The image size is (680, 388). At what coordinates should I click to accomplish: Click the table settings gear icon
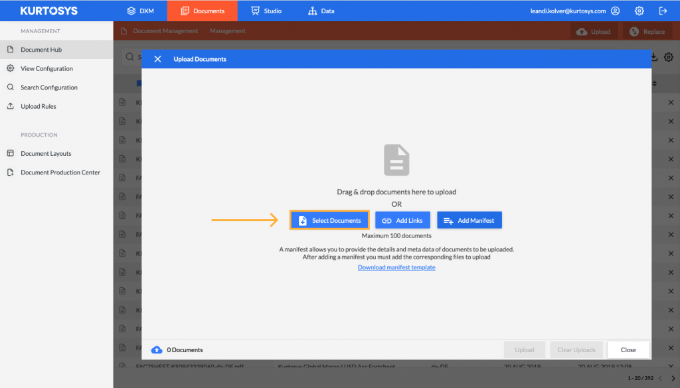(669, 57)
